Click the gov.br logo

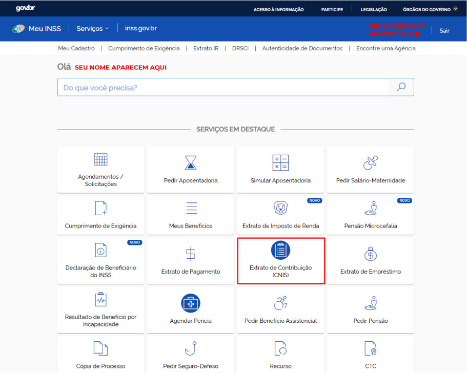click(x=25, y=8)
